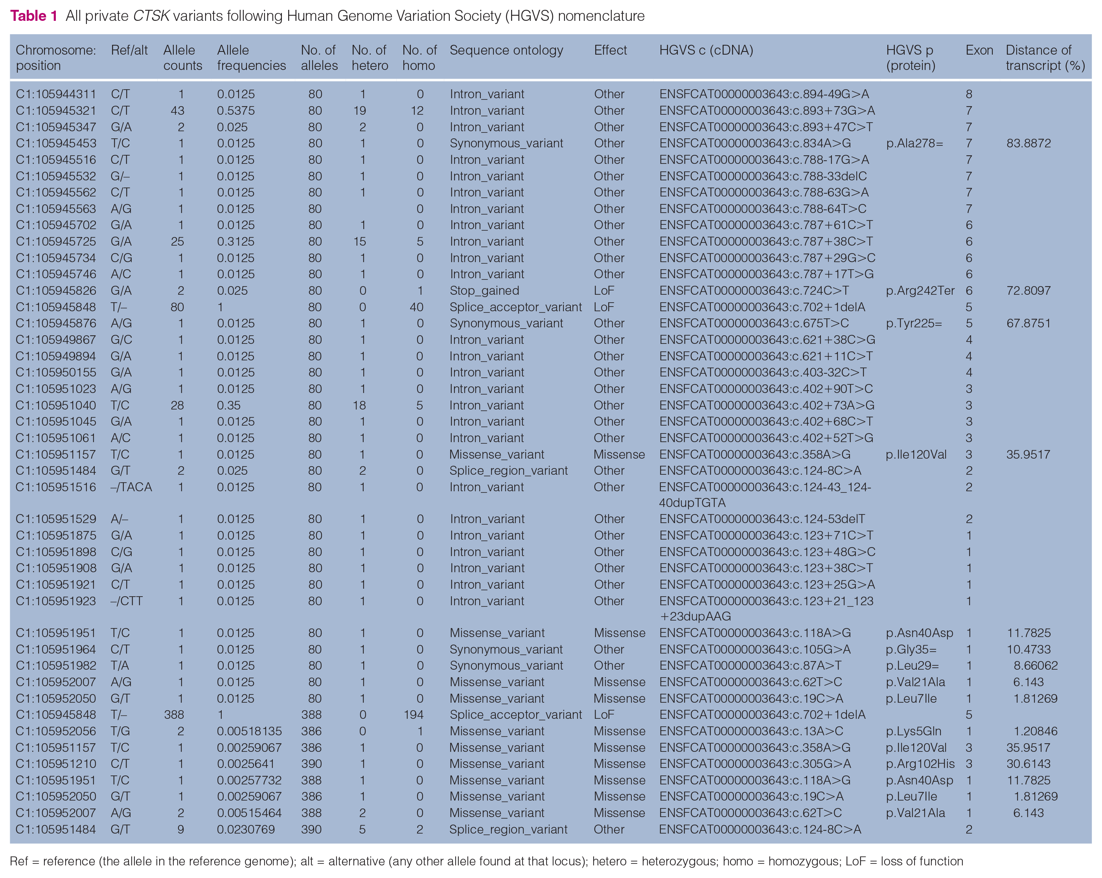Click the p.Arg102His protein cell
1102x878 pixels.
[x=920, y=764]
